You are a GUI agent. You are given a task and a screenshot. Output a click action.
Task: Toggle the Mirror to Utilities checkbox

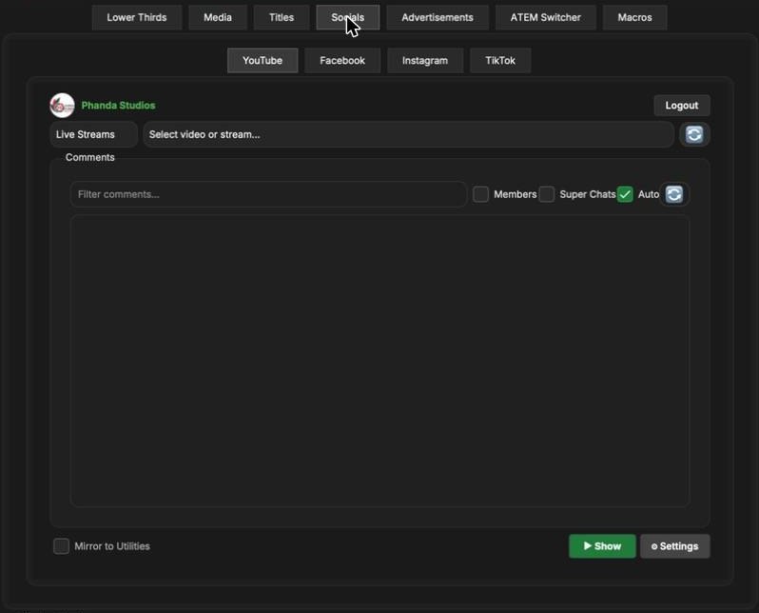click(x=61, y=546)
